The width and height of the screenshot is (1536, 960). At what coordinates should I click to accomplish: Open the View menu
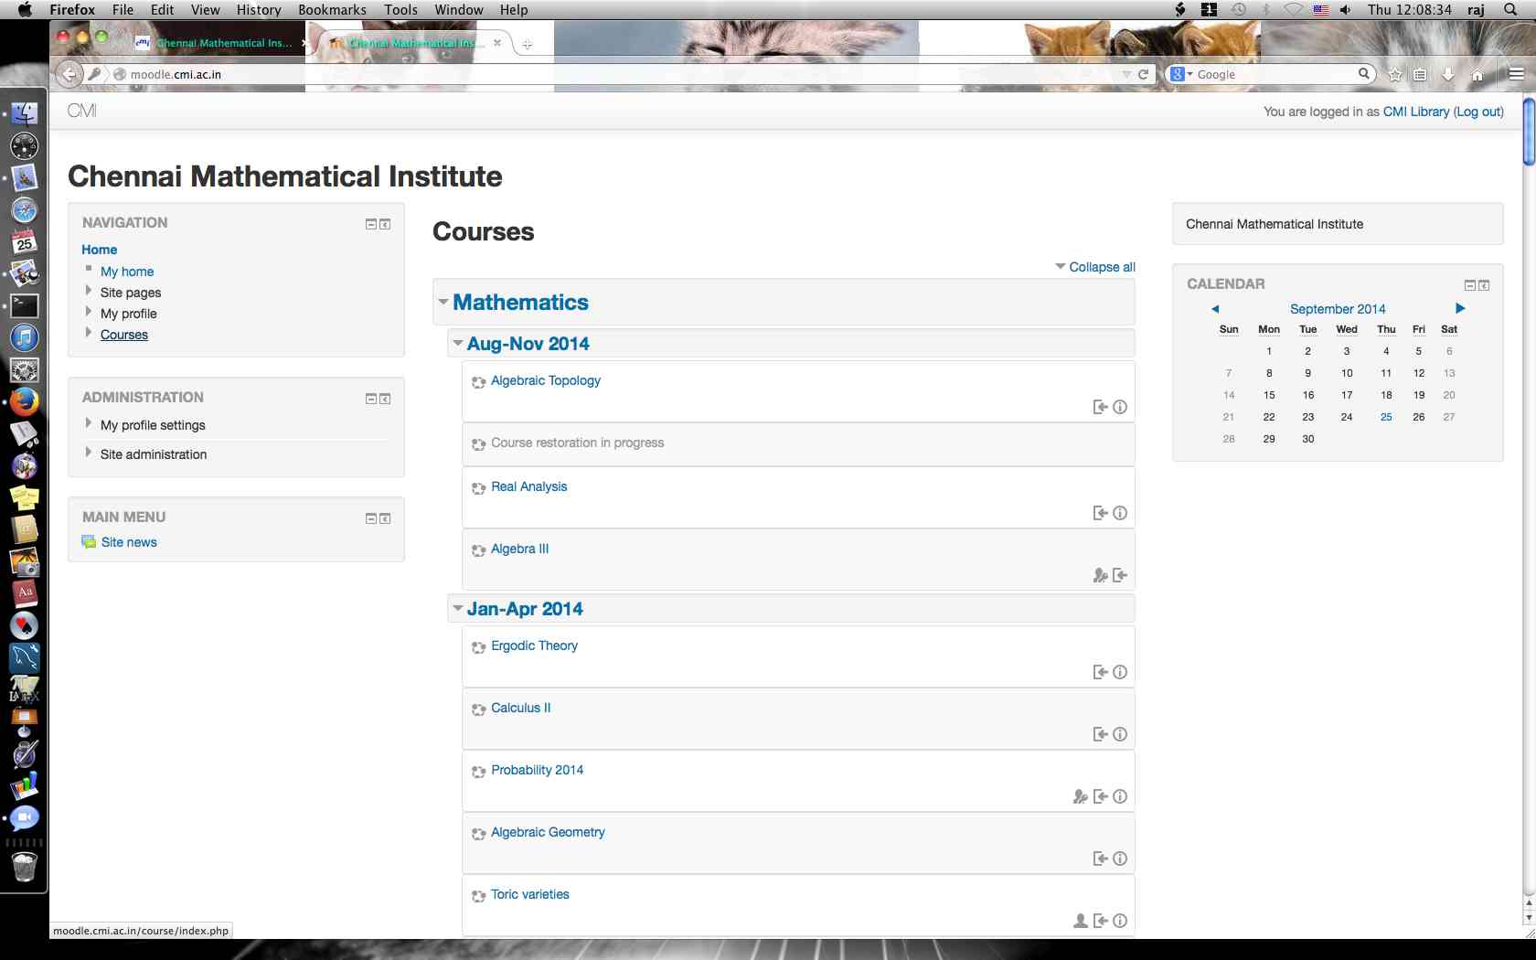click(205, 9)
